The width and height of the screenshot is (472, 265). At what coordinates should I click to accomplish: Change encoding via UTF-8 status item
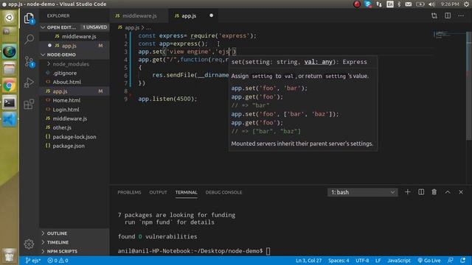click(362, 261)
